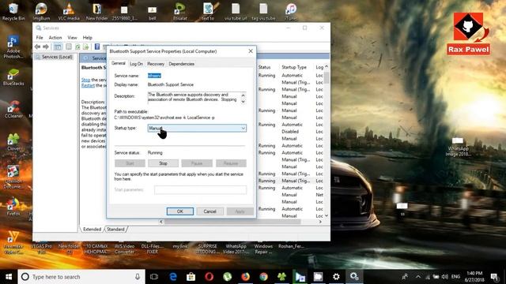Switch to the Standard view tab
The height and width of the screenshot is (284, 506).
pyautogui.click(x=115, y=230)
